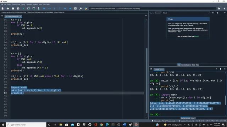The width and height of the screenshot is (227, 127).
Task: Click the Debug file toolbar icon
Action: 44,8
